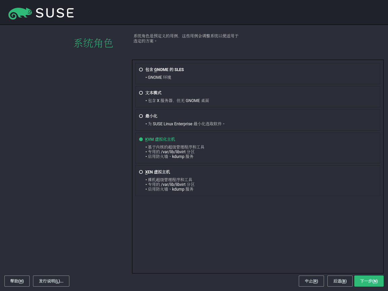Click the 包含 GNOME 的 SLES label text
Screen dimensions: 388x291
(x=164, y=70)
